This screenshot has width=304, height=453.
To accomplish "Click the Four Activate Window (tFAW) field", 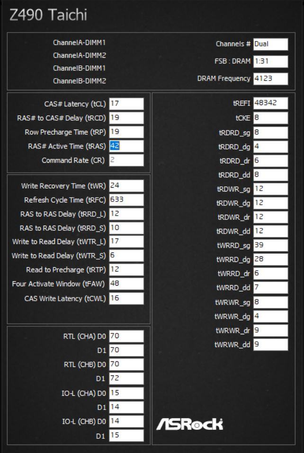I will (126, 284).
